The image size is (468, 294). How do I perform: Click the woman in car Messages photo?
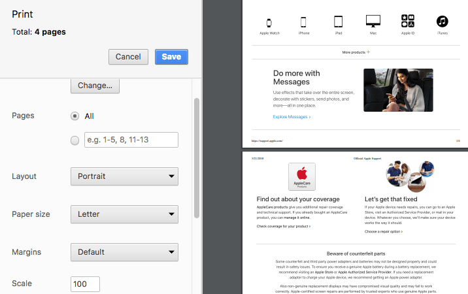point(398,90)
